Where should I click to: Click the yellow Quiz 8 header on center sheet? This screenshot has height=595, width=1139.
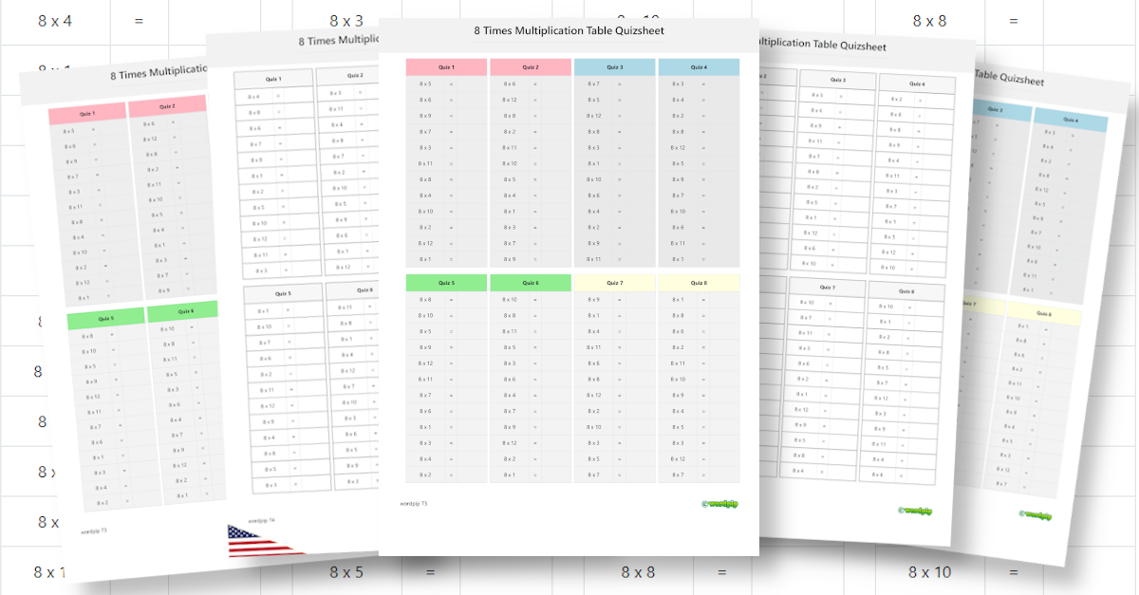tap(699, 283)
